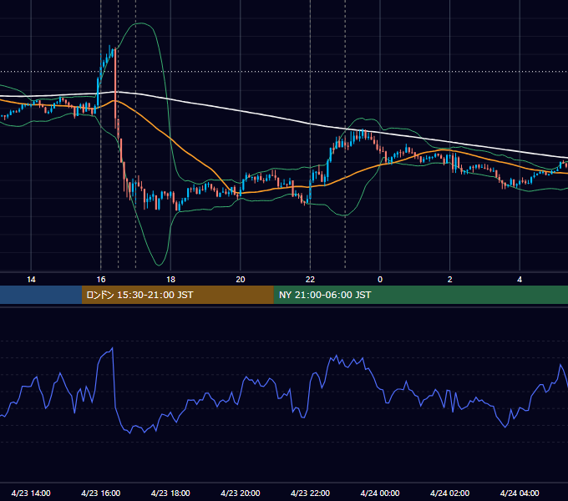Screen dimensions: 568x501
Task: Click the 4/23 14:00 label on indicator axis
Action: [x=31, y=493]
